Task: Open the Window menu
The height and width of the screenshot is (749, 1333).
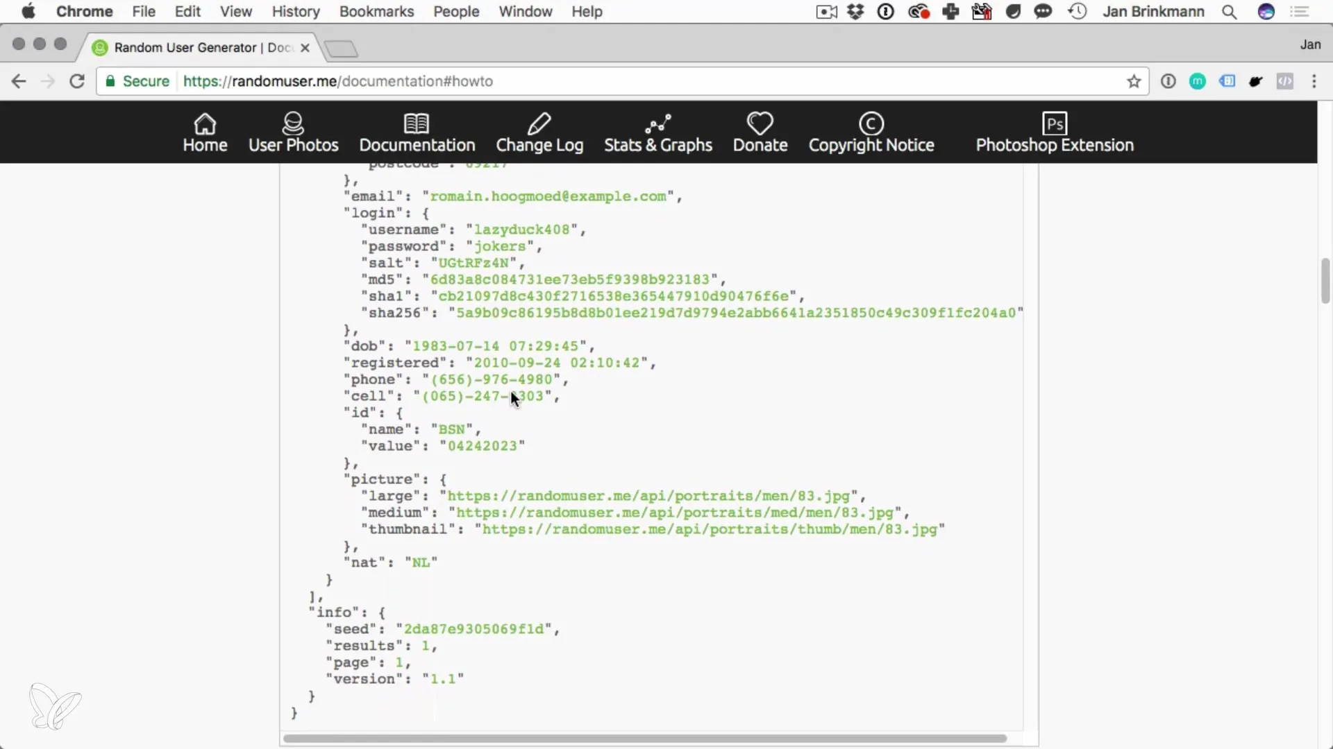Action: (x=526, y=12)
